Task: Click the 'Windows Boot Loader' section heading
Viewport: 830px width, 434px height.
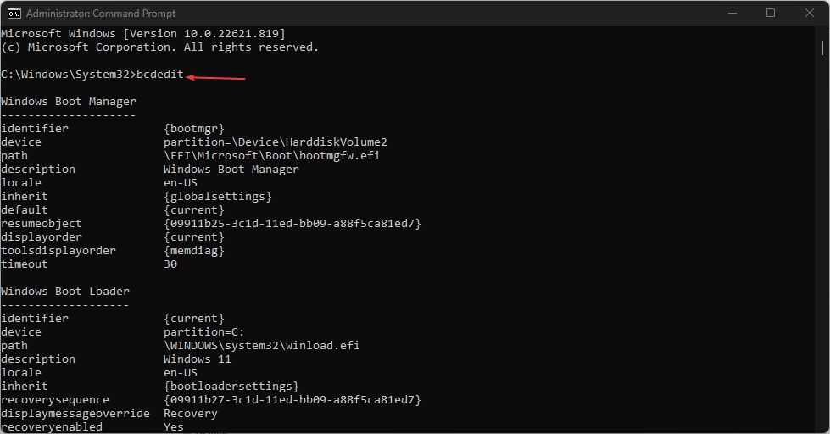Action: tap(65, 292)
